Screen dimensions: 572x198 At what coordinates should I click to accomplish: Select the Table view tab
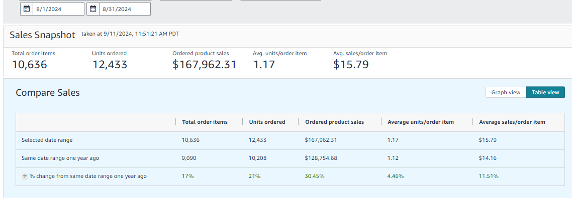(545, 92)
